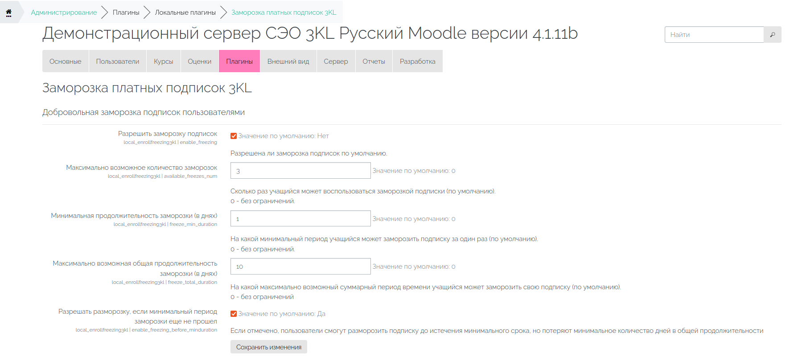Switch to the 'Отчеты' tab
The height and width of the screenshot is (361, 794).
point(374,62)
